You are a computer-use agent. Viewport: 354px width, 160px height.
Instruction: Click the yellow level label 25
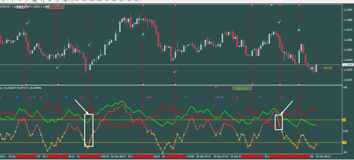[344, 120]
